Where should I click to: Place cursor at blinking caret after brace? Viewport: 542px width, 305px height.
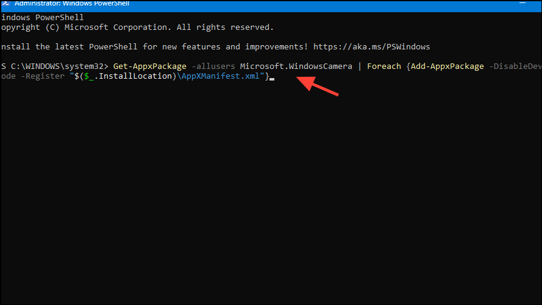pos(272,79)
